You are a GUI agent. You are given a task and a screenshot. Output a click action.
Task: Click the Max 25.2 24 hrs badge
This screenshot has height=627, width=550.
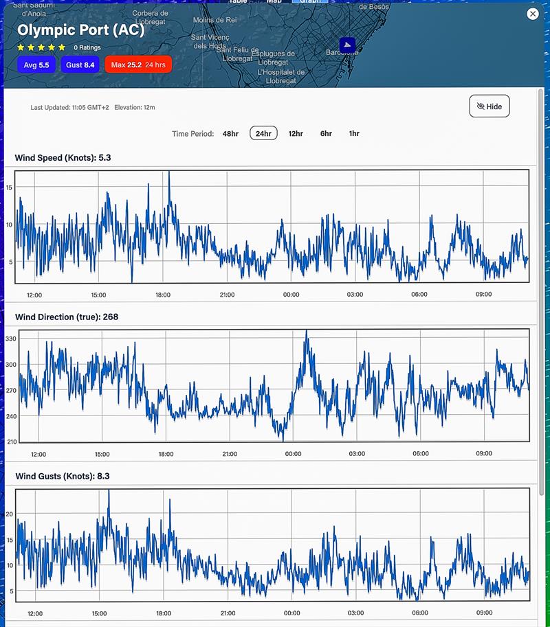[138, 65]
